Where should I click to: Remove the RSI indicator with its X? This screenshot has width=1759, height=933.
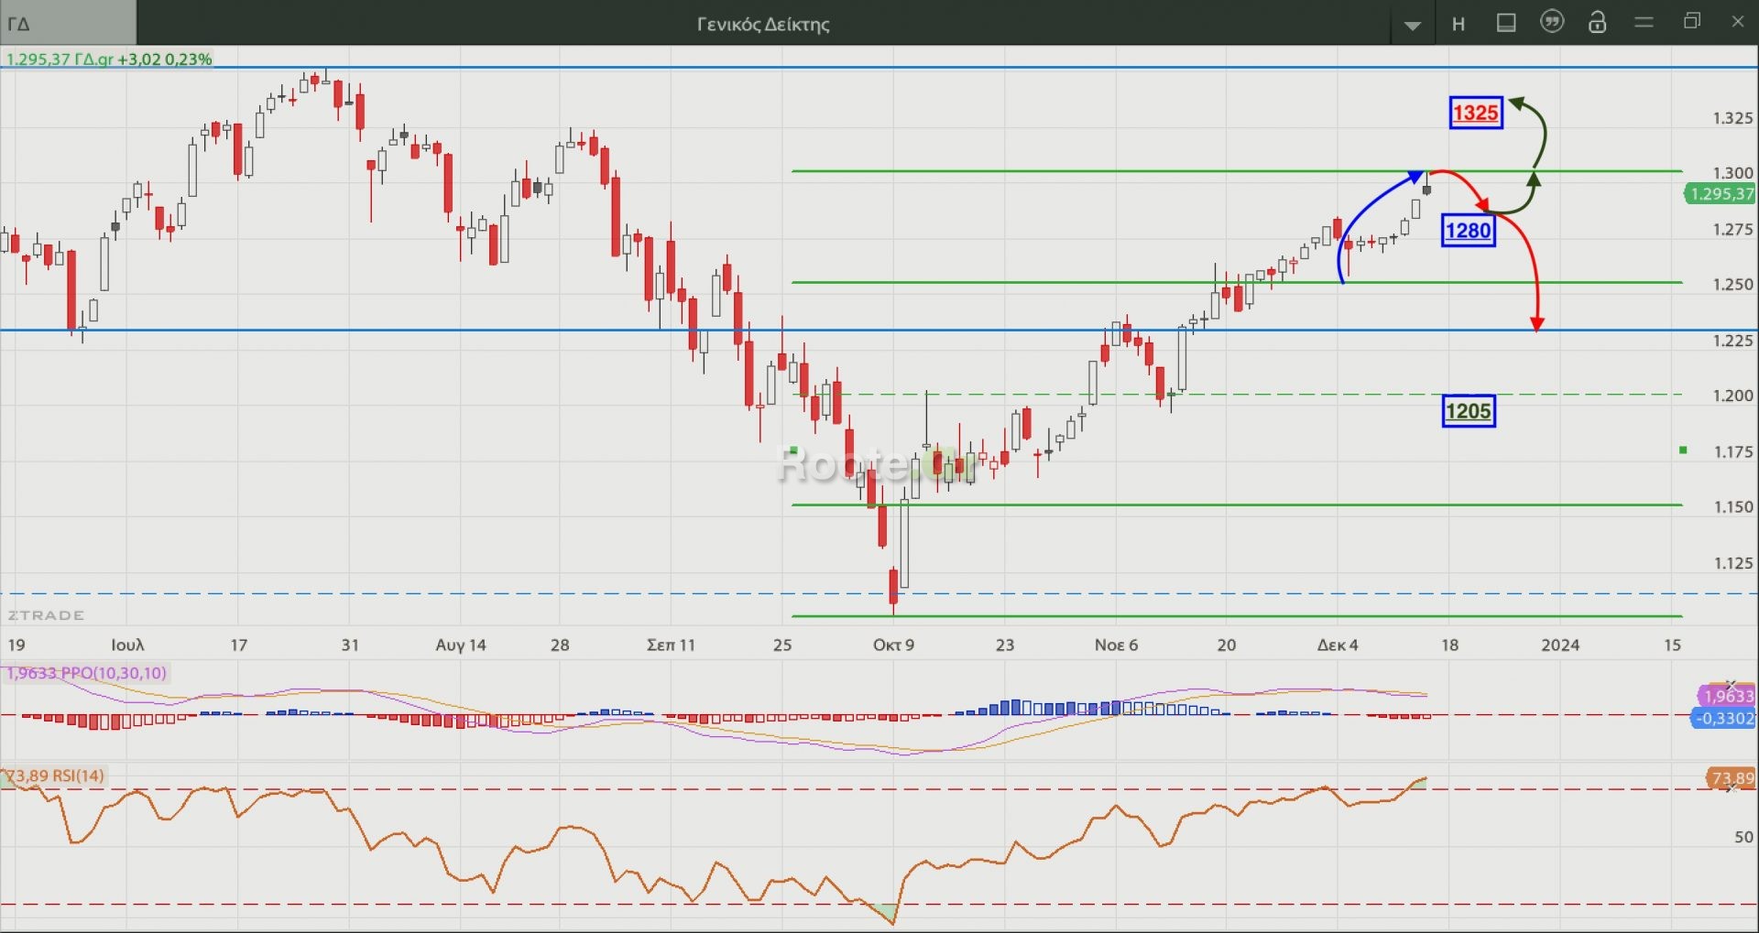(1731, 788)
